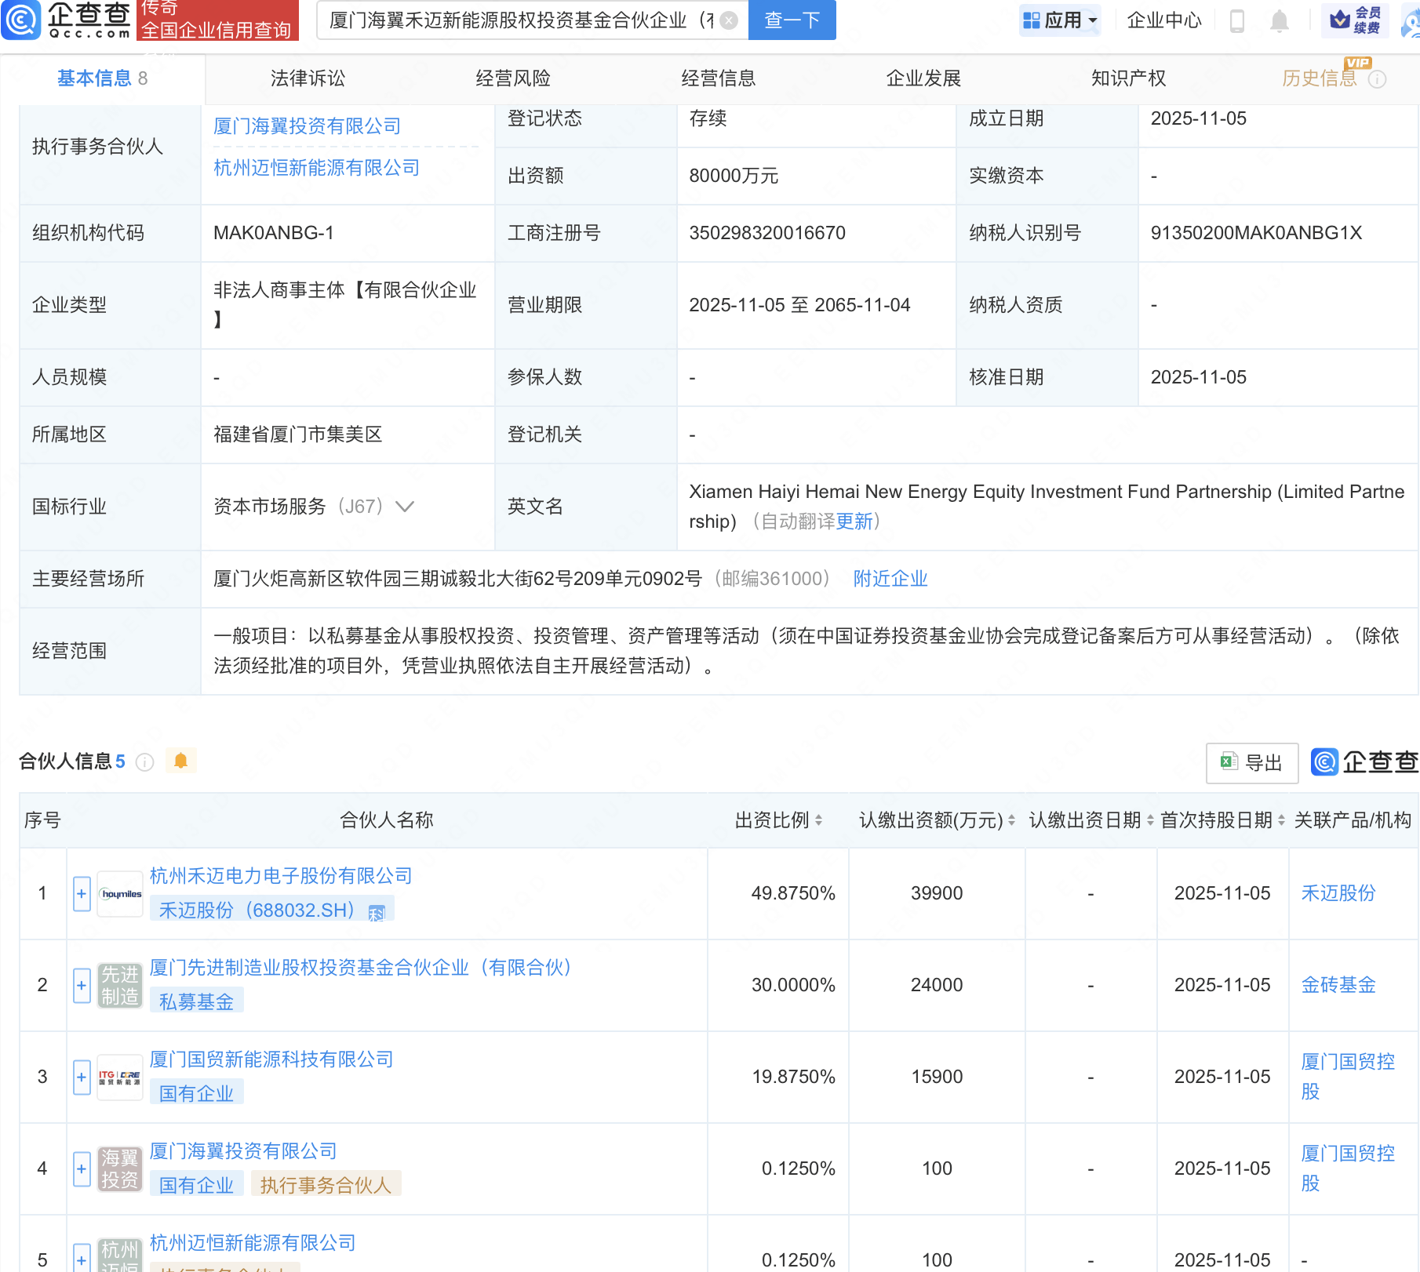Clear the search box text
Viewport: 1420px width, 1272px height.
(729, 20)
